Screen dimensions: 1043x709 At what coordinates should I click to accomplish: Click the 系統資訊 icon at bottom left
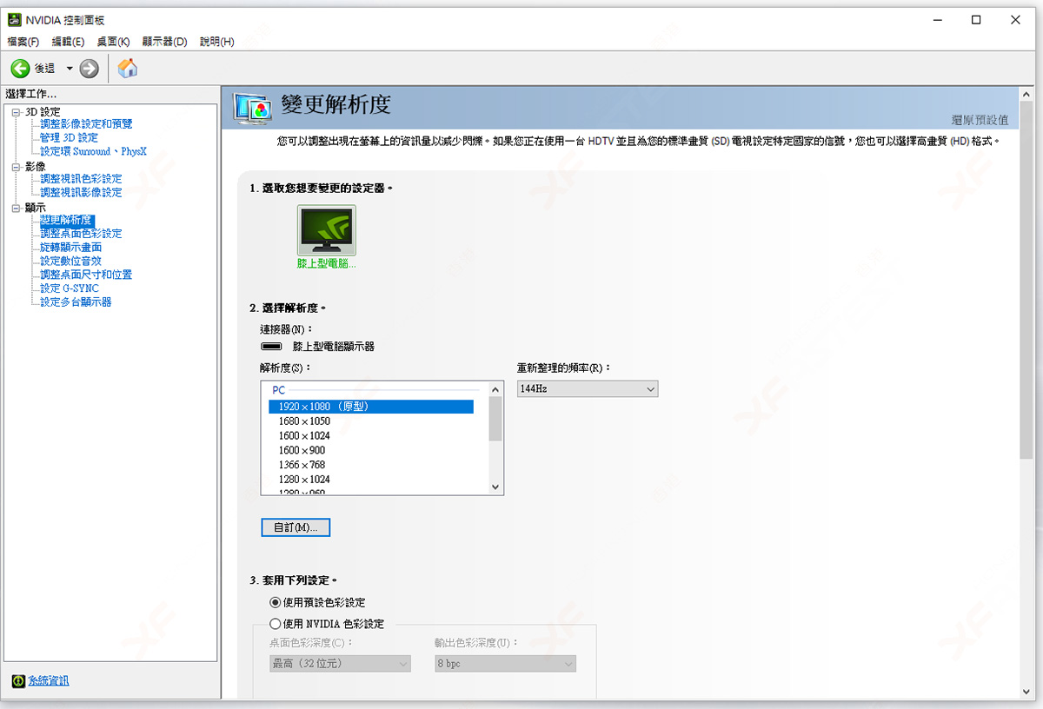tap(18, 681)
